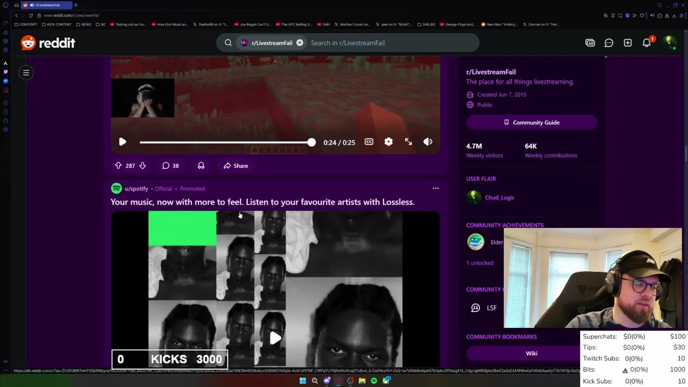Click the Spotify avatar icon
This screenshot has width=688, height=387.
click(x=116, y=188)
